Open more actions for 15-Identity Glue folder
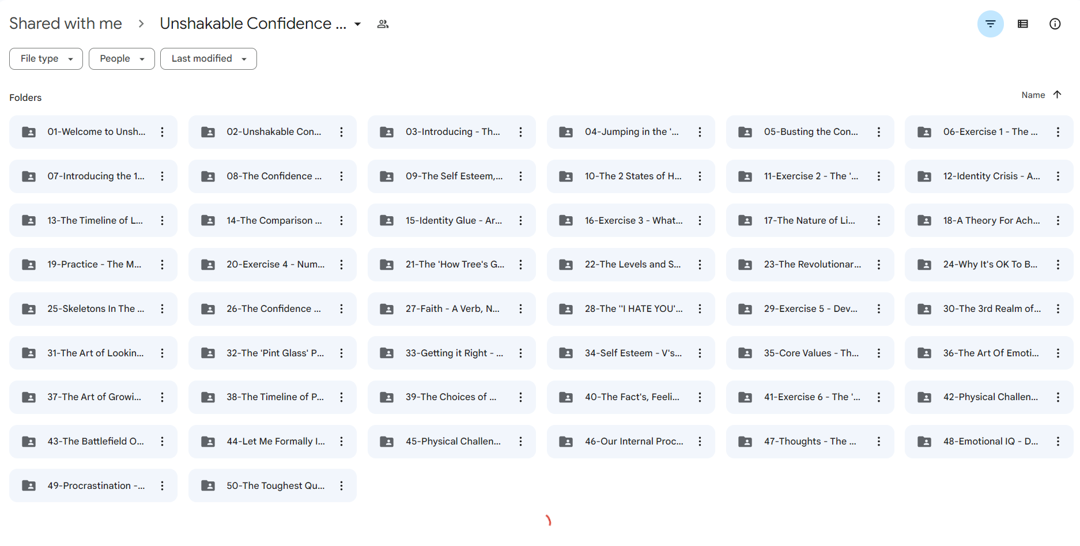This screenshot has width=1080, height=546. [521, 220]
